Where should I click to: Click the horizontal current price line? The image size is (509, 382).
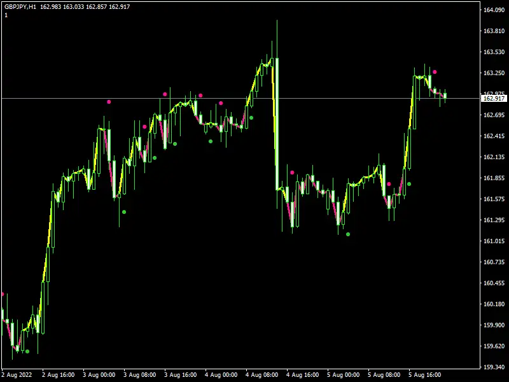click(241, 98)
